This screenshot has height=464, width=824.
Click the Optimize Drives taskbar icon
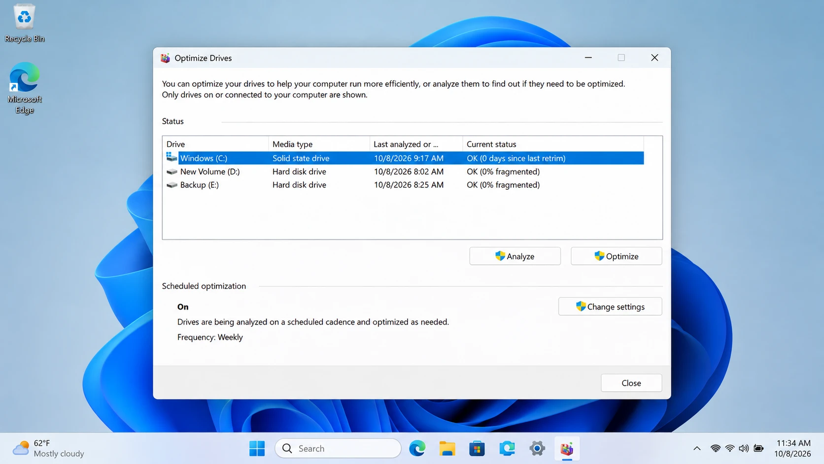click(x=567, y=449)
